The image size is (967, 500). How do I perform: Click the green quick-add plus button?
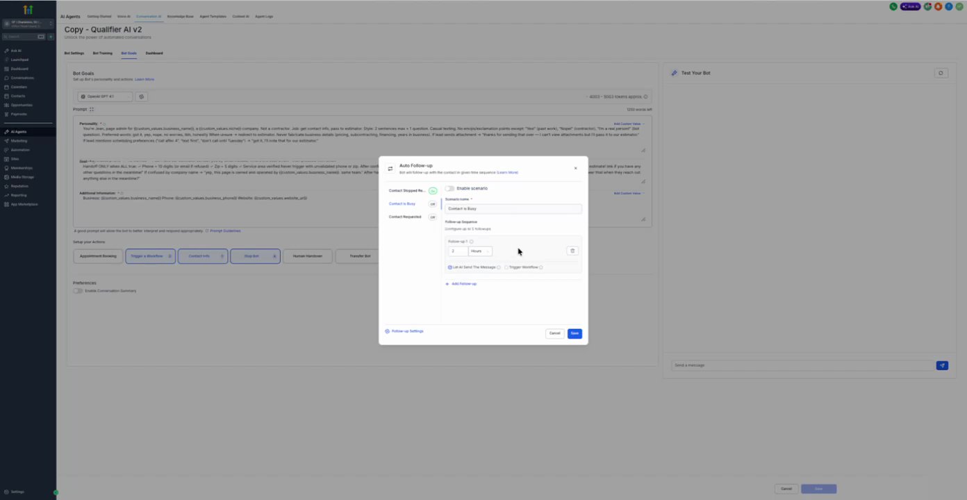51,37
